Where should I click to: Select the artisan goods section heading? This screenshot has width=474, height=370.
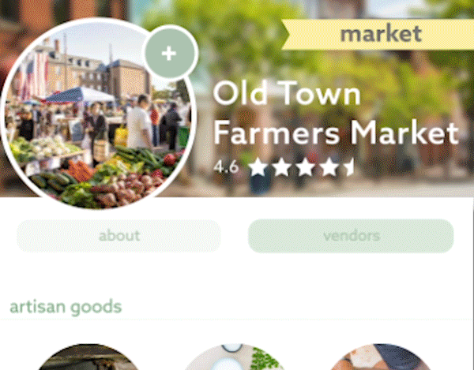[66, 307]
